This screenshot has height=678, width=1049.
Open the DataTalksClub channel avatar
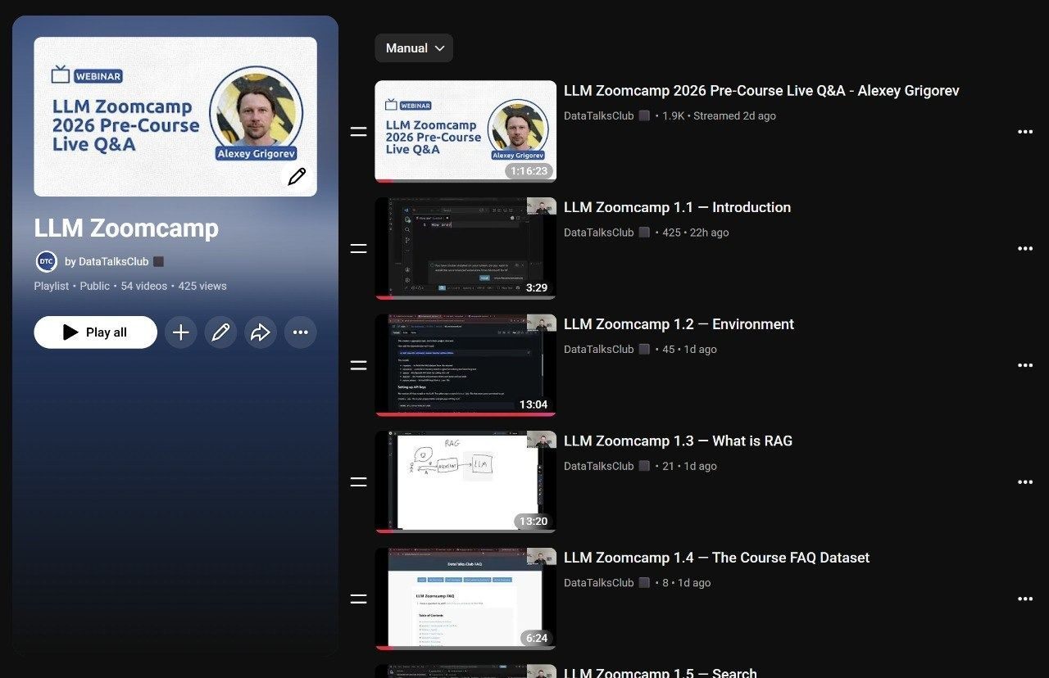47,261
